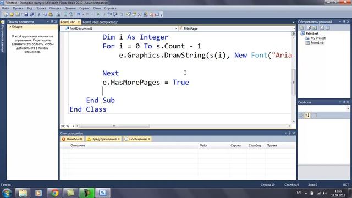Open Windows Explorer from the taskbar
This screenshot has height=198, width=352.
click(x=23, y=193)
